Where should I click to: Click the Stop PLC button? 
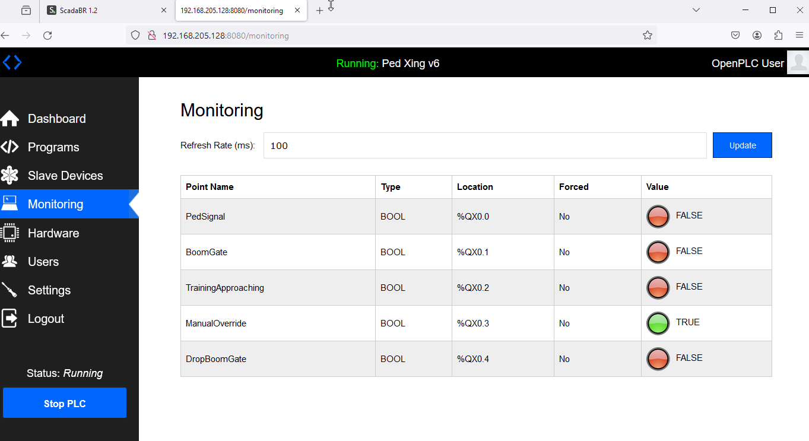pyautogui.click(x=64, y=402)
